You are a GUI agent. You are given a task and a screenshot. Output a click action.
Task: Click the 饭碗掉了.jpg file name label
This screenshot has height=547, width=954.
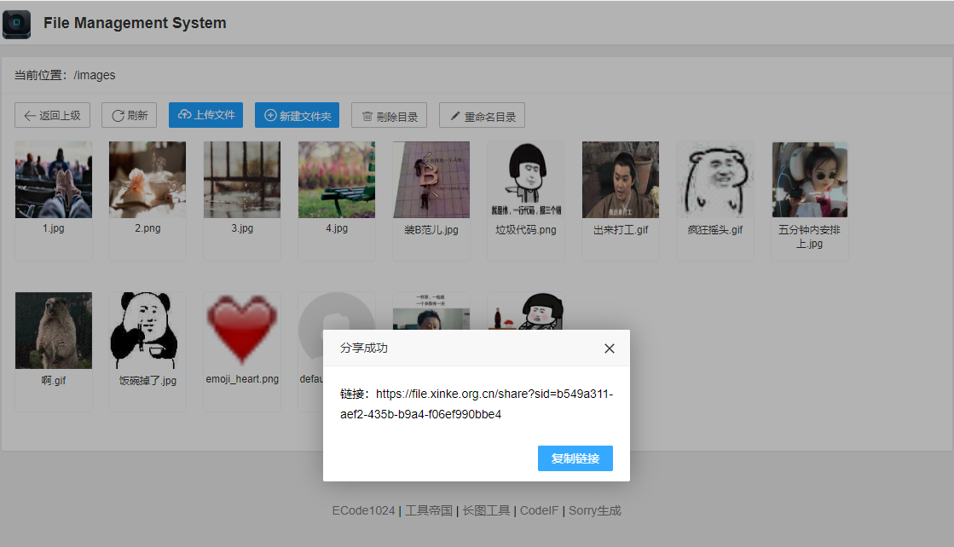tap(147, 381)
